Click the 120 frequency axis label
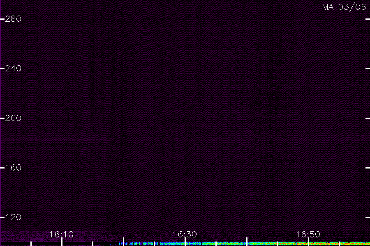The image size is (370, 246). [13, 217]
